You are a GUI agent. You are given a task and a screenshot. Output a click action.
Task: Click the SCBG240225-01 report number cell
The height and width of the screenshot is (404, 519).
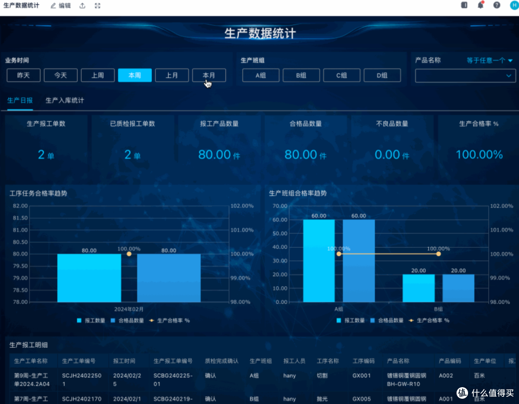point(173,380)
